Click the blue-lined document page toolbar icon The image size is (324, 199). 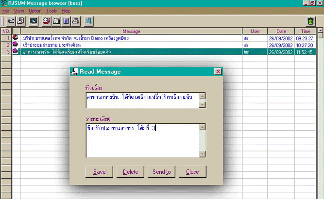[x=66, y=21]
